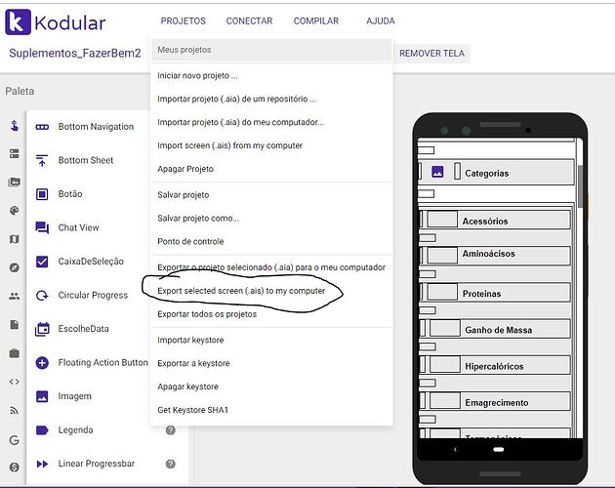
Task: Click the phone preview vertical scrollbar
Action: (581, 186)
